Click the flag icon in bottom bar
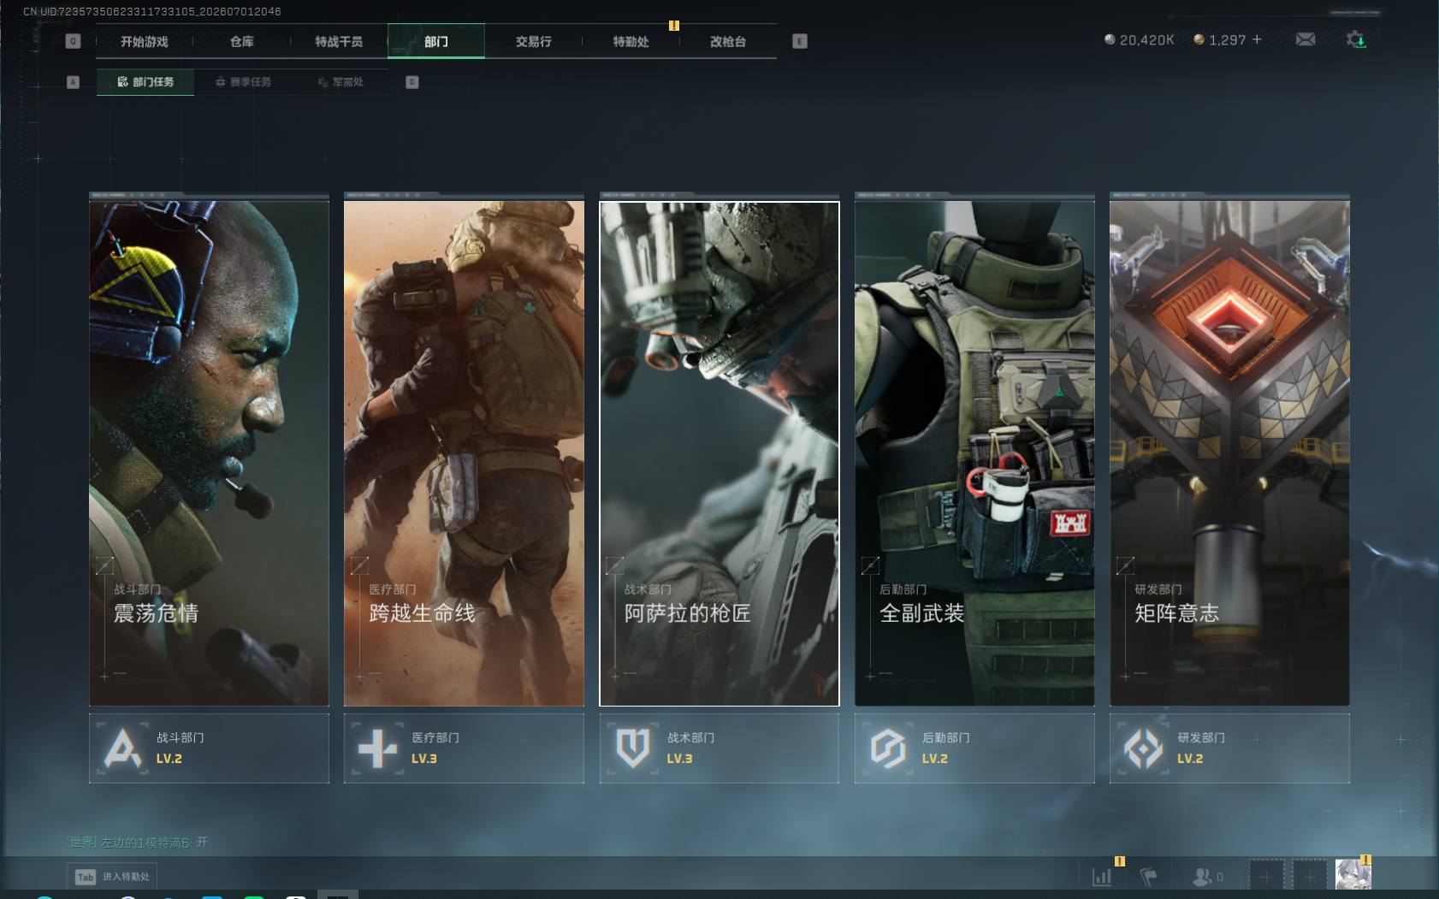This screenshot has height=899, width=1439. tap(1149, 877)
